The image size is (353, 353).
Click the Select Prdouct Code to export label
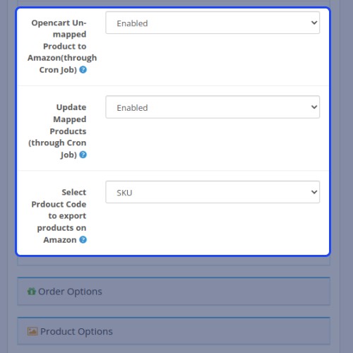point(59,216)
